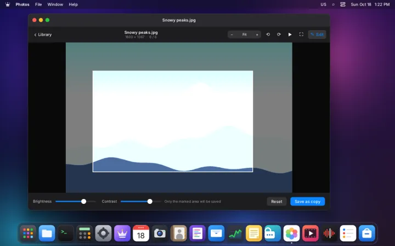Open Control Center in menu bar
395x246 pixels.
[342, 4]
